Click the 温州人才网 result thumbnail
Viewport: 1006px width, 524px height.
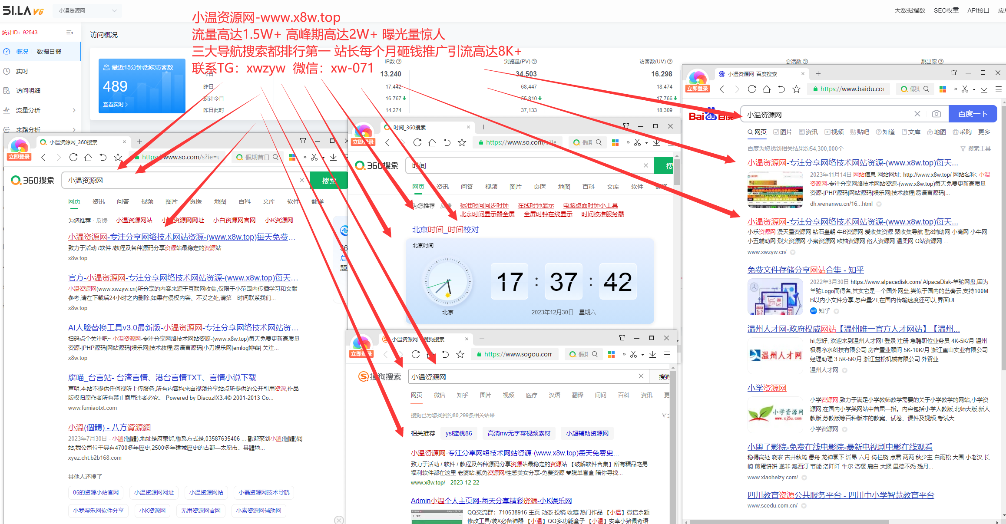[x=775, y=356]
